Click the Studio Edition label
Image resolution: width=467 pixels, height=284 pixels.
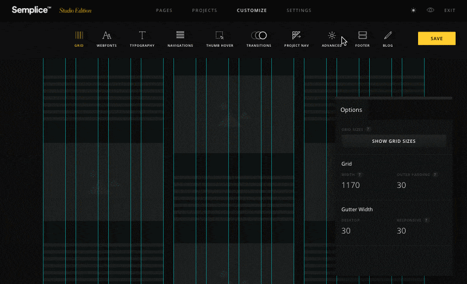point(76,10)
